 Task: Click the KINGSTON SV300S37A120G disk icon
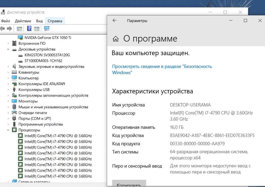click(20, 55)
